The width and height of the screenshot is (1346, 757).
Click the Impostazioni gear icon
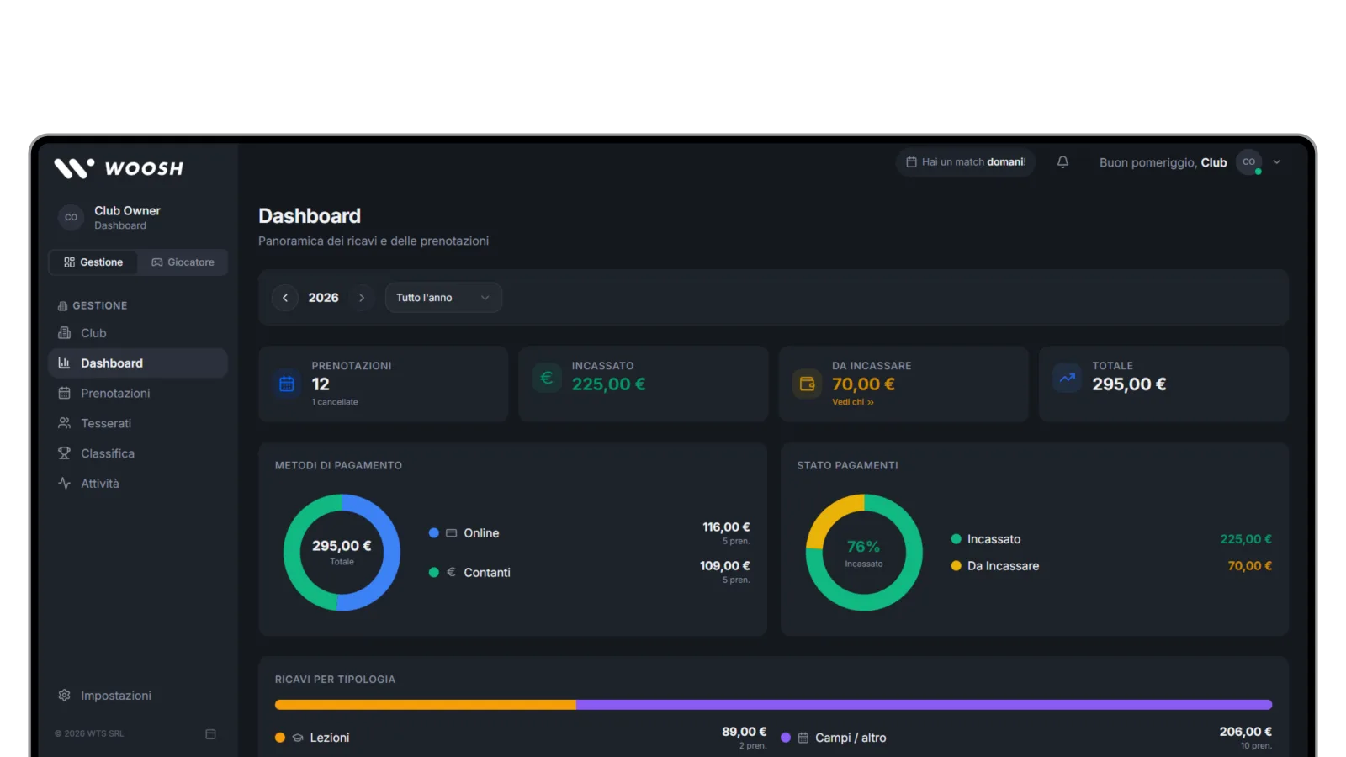[64, 696]
